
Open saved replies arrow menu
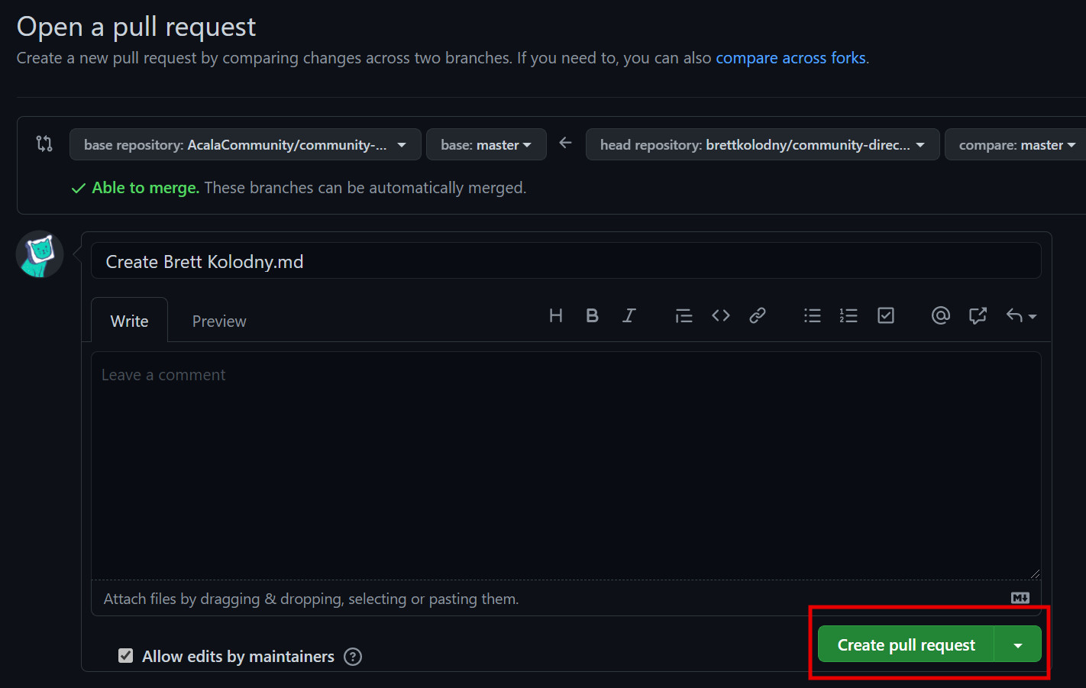tap(1021, 315)
